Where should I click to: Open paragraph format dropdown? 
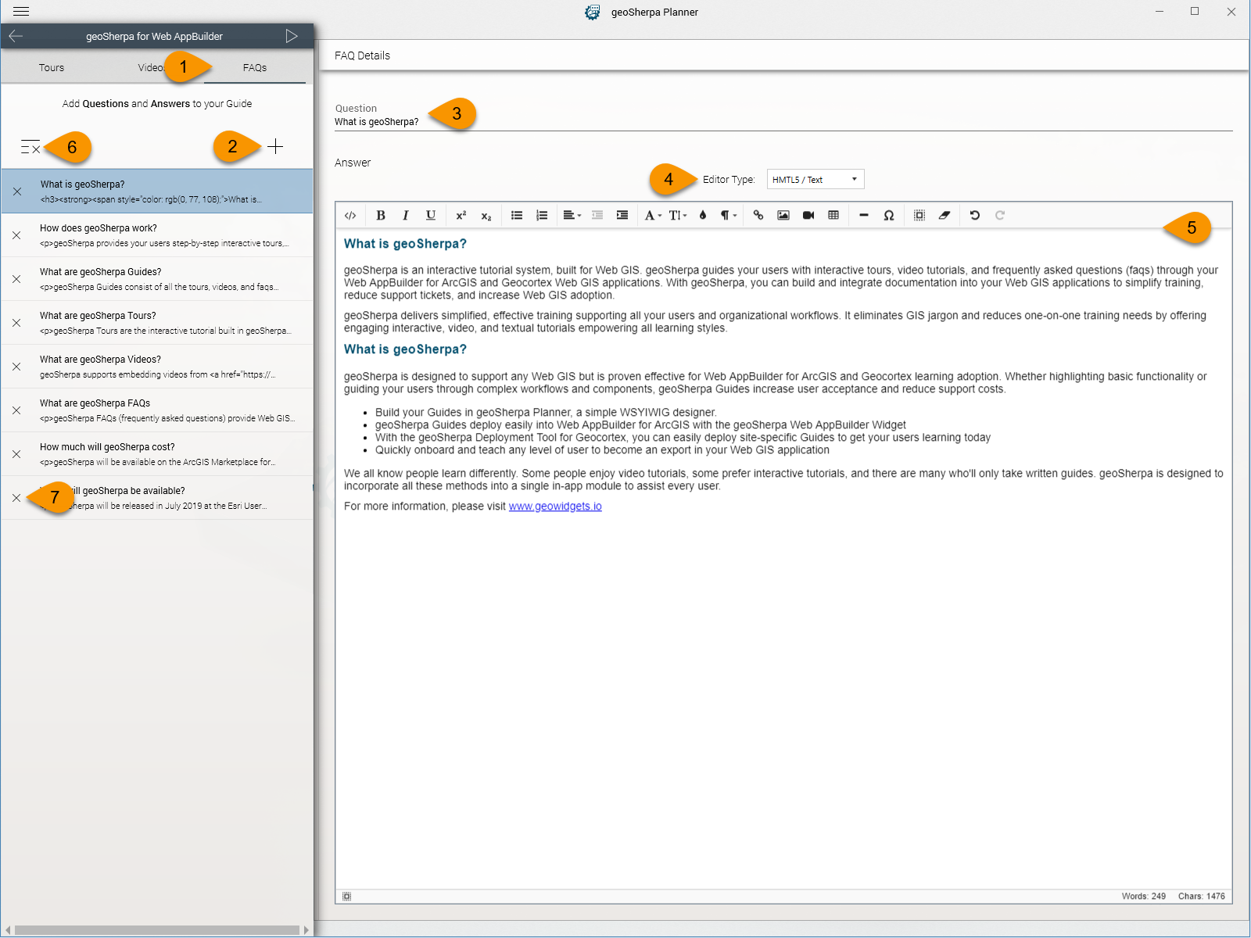(x=729, y=216)
